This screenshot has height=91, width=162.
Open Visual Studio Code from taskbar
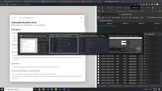click(48, 89)
